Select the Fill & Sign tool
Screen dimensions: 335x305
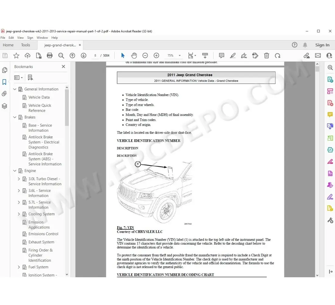pos(245,56)
